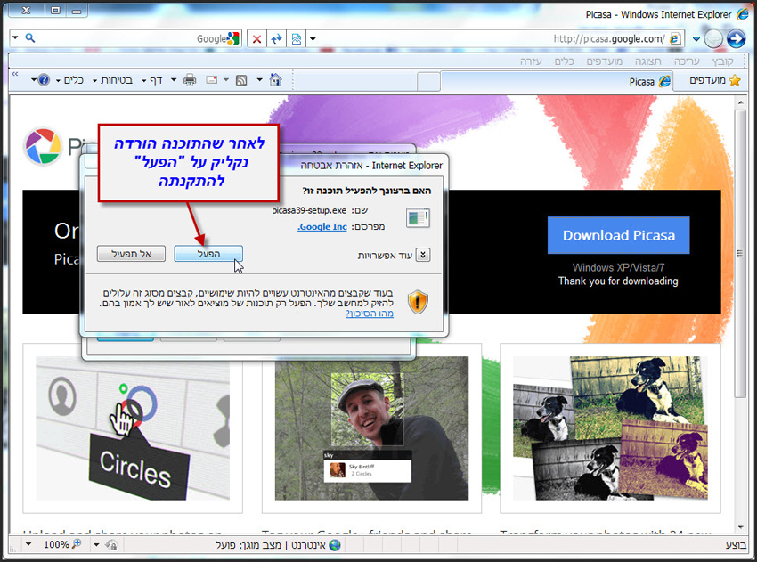This screenshot has width=757, height=562.
Task: Click the scrollbar down arrow
Action: tap(740, 527)
